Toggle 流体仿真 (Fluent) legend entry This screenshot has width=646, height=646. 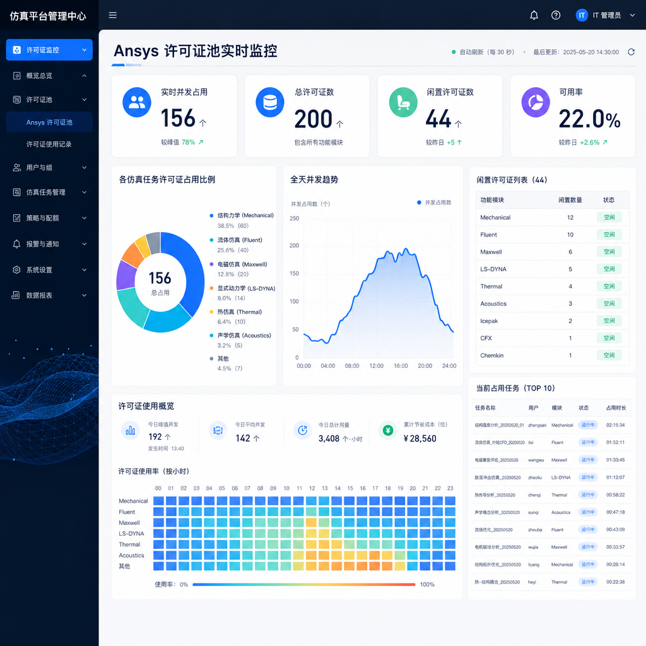[236, 240]
